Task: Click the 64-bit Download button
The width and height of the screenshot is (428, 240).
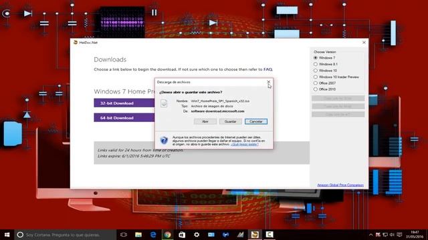Action: coord(124,118)
